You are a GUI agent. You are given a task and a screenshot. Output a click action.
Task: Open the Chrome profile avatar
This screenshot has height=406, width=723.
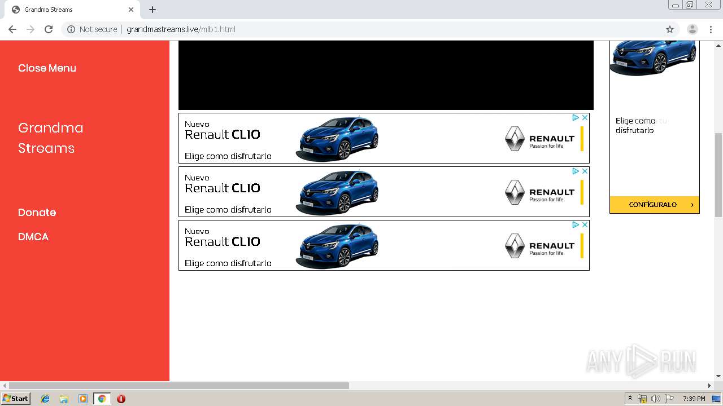(x=692, y=29)
